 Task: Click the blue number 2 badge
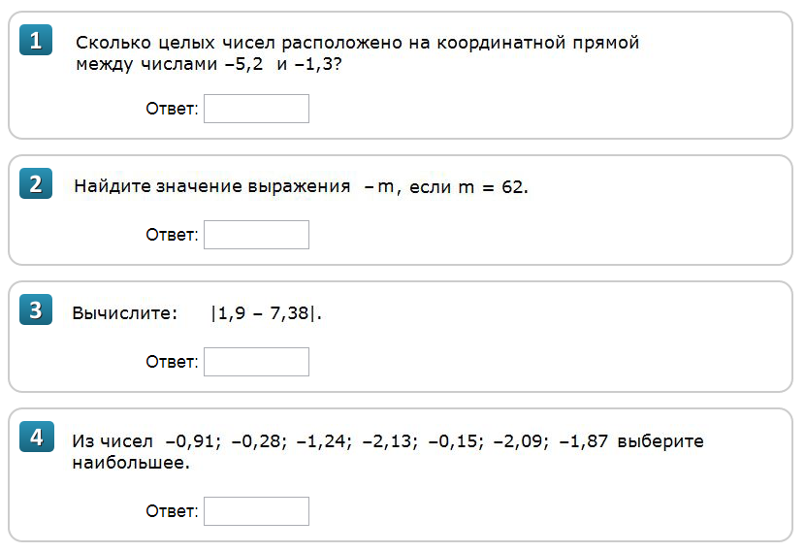[36, 183]
